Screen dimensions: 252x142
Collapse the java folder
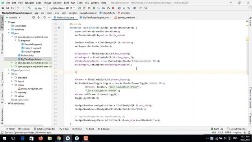[x=9, y=33]
